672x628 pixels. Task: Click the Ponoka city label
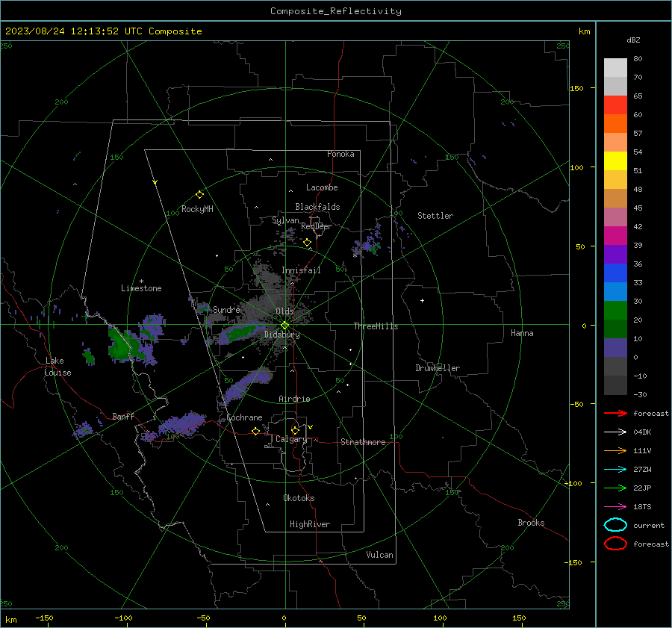pos(340,154)
